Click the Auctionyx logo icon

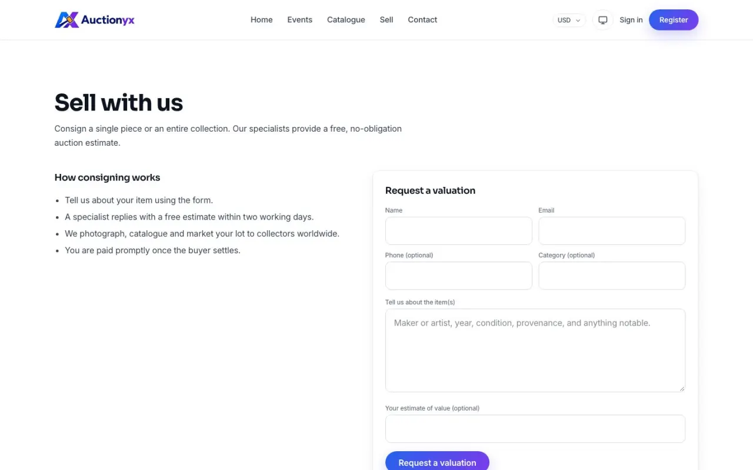click(66, 20)
